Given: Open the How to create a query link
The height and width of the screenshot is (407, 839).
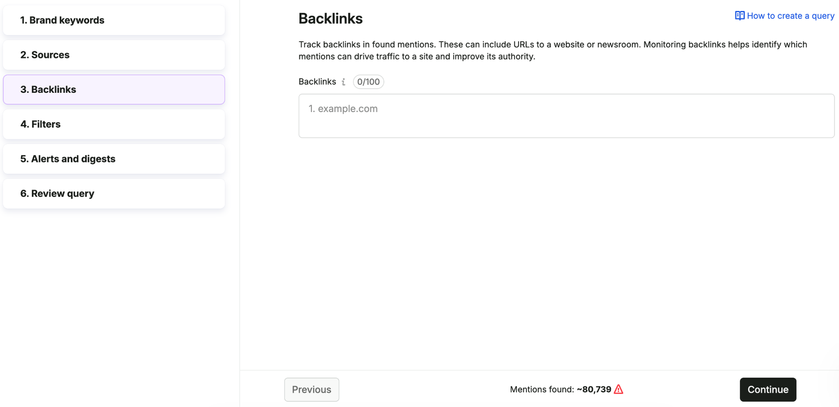Looking at the screenshot, I should [x=790, y=16].
